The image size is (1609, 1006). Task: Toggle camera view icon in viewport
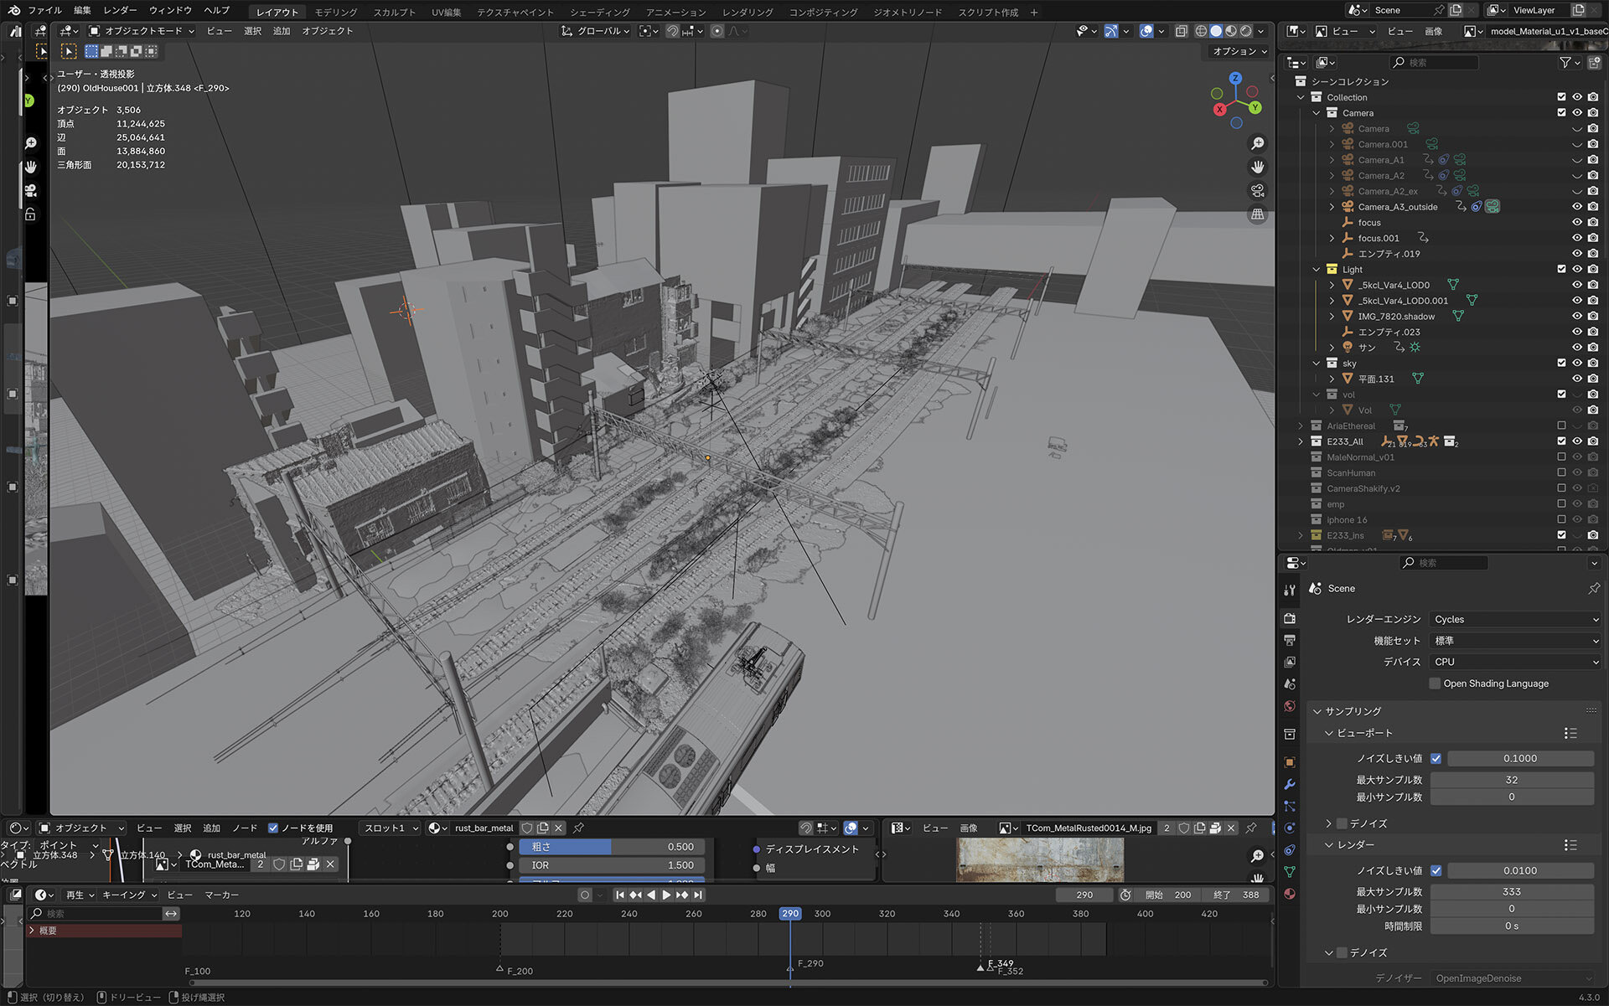click(1257, 191)
